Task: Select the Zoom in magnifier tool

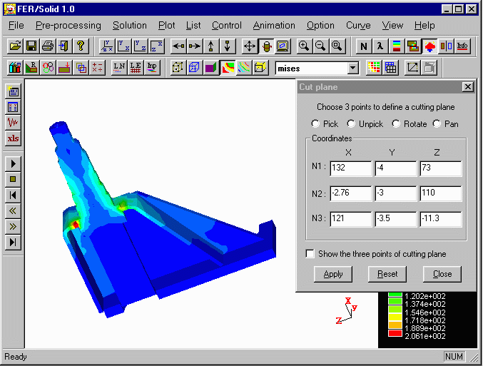Action: click(x=304, y=46)
